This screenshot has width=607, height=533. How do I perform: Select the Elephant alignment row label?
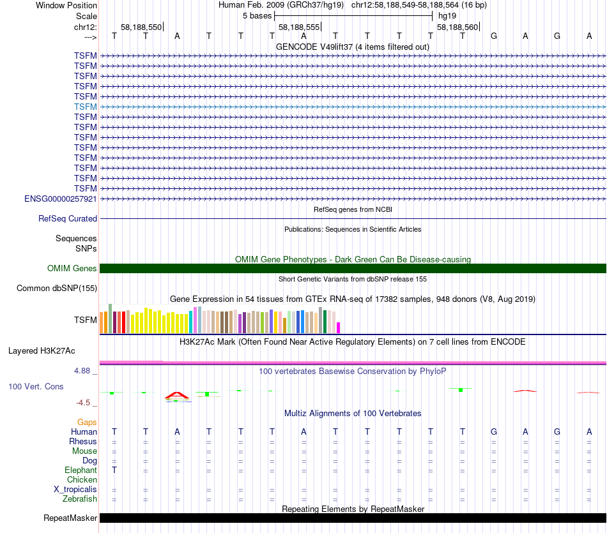click(81, 470)
